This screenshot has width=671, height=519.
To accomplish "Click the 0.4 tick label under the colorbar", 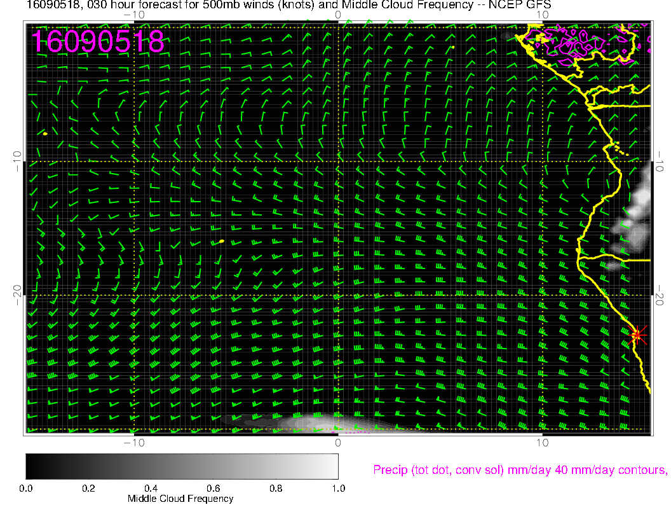I will coord(151,488).
